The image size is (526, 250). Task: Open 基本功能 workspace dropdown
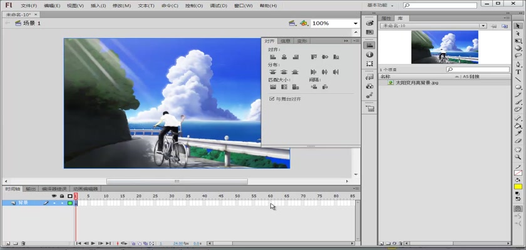380,6
